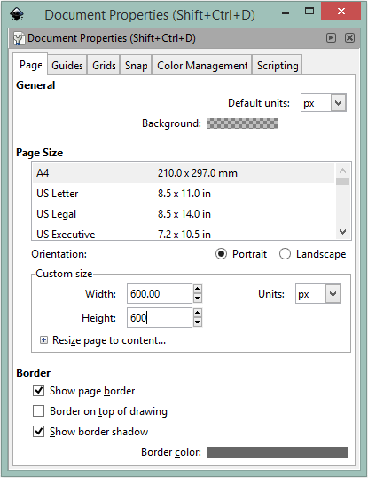Screen dimensions: 368x478
Task: Click the Background color swatch
Action: pos(242,123)
